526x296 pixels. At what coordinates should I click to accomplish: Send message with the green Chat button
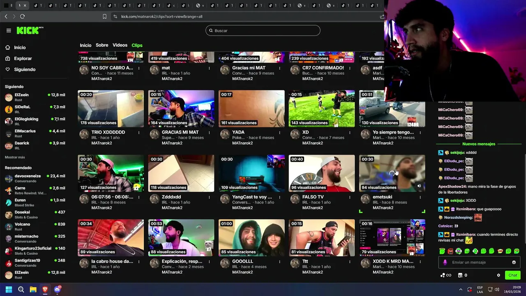point(513,275)
